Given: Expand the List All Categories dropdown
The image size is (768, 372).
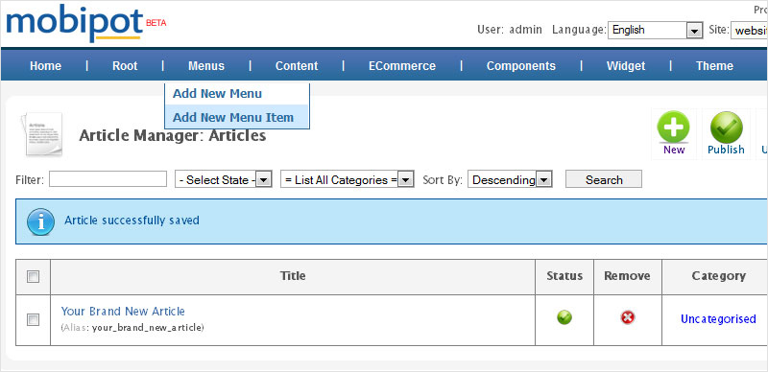Looking at the screenshot, I should [348, 179].
